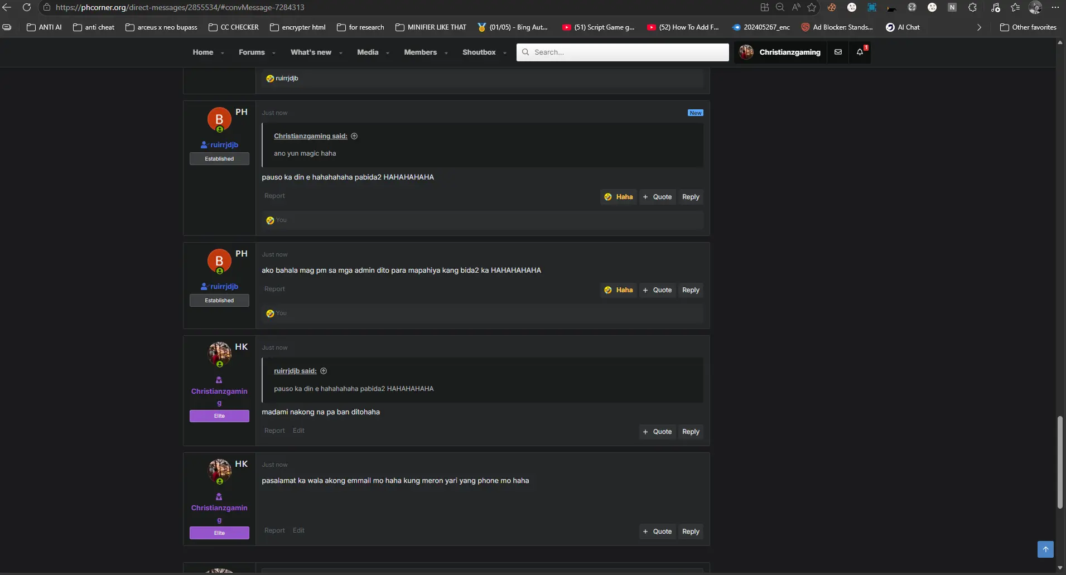Expand the Home menu dropdown arrow
Viewport: 1066px width, 575px height.
(223, 53)
